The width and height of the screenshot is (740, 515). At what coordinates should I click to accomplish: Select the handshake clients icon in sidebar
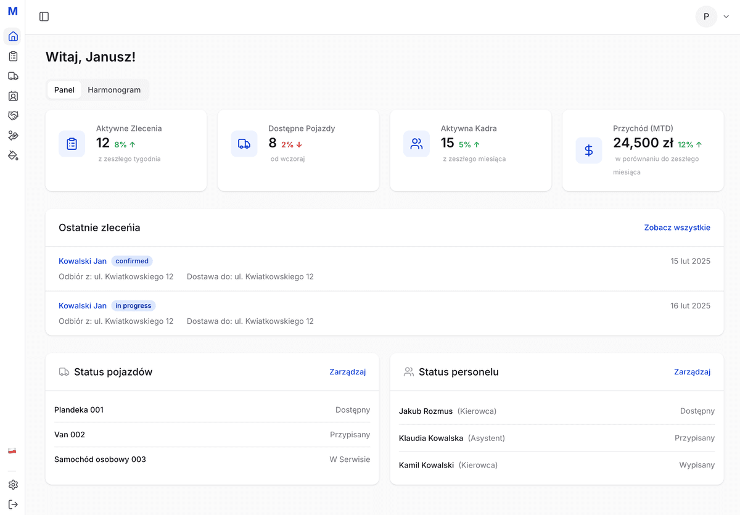(x=12, y=115)
